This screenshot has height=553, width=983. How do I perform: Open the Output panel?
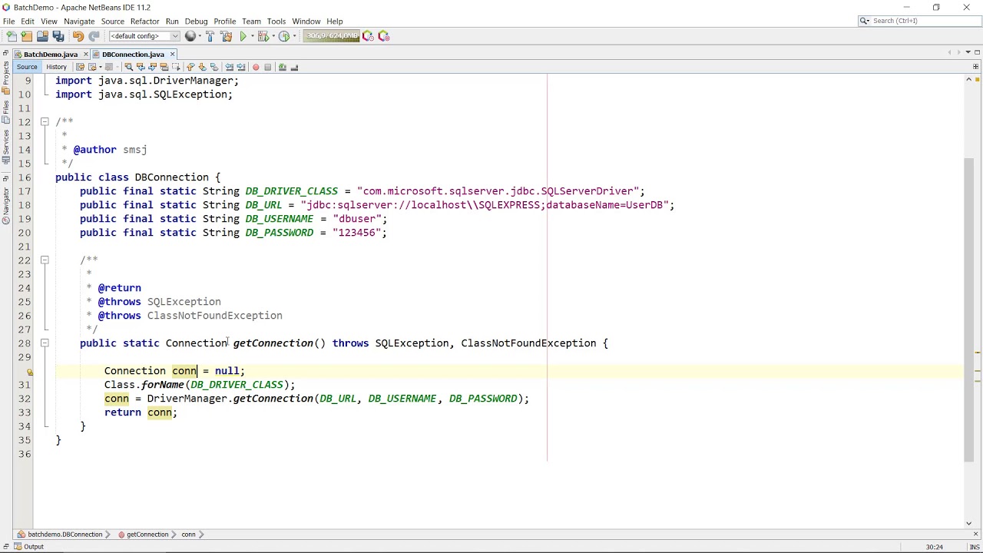[x=28, y=547]
